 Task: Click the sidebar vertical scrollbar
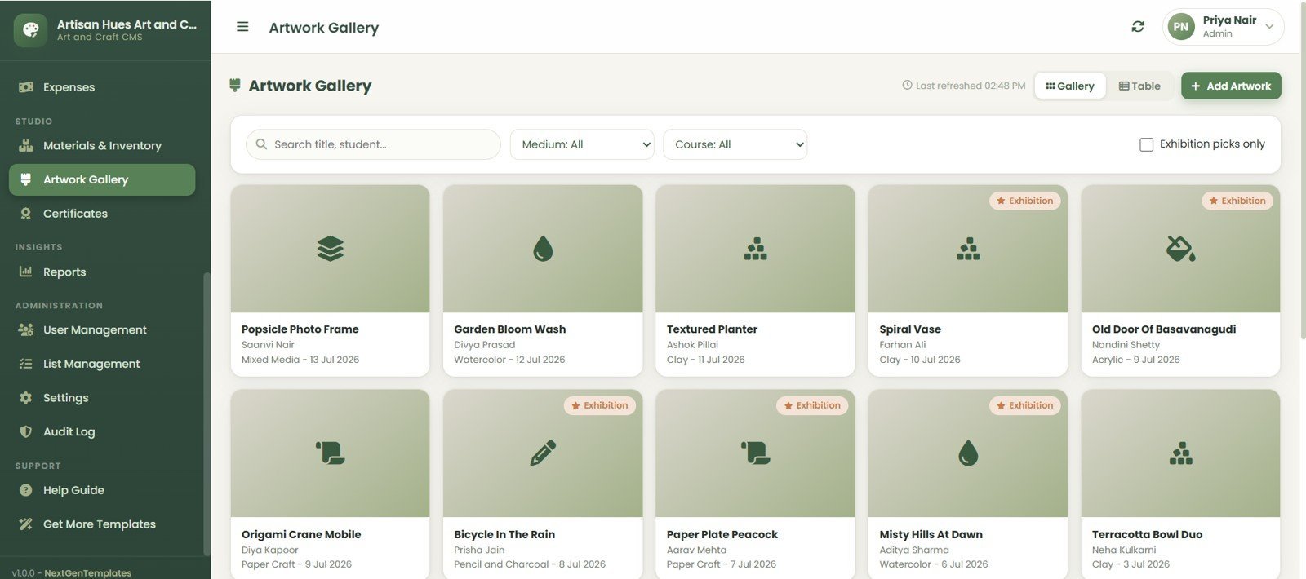pos(207,414)
